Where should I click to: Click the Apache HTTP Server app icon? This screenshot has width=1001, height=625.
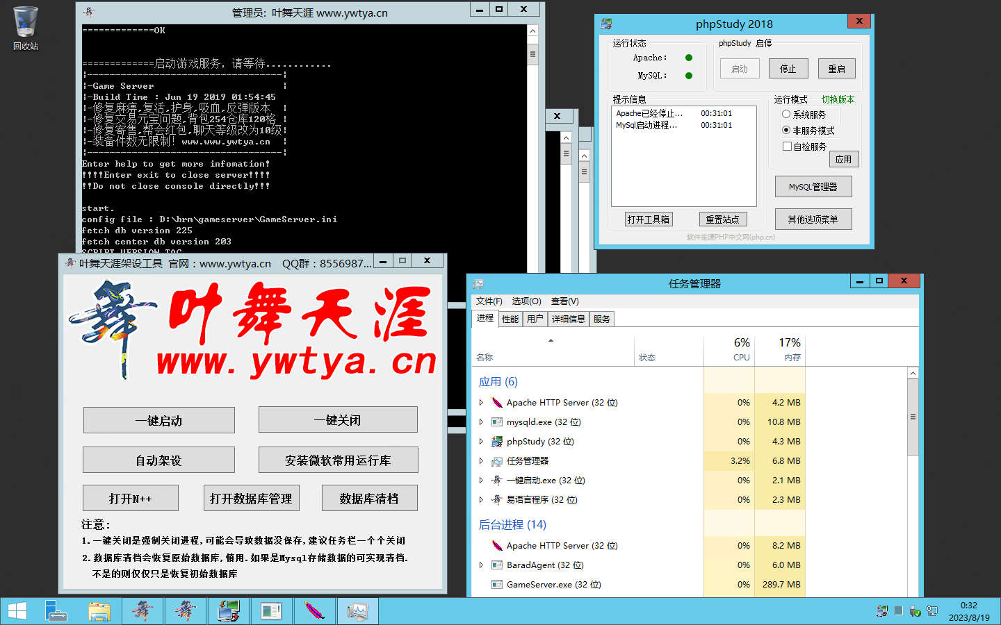[x=497, y=402]
